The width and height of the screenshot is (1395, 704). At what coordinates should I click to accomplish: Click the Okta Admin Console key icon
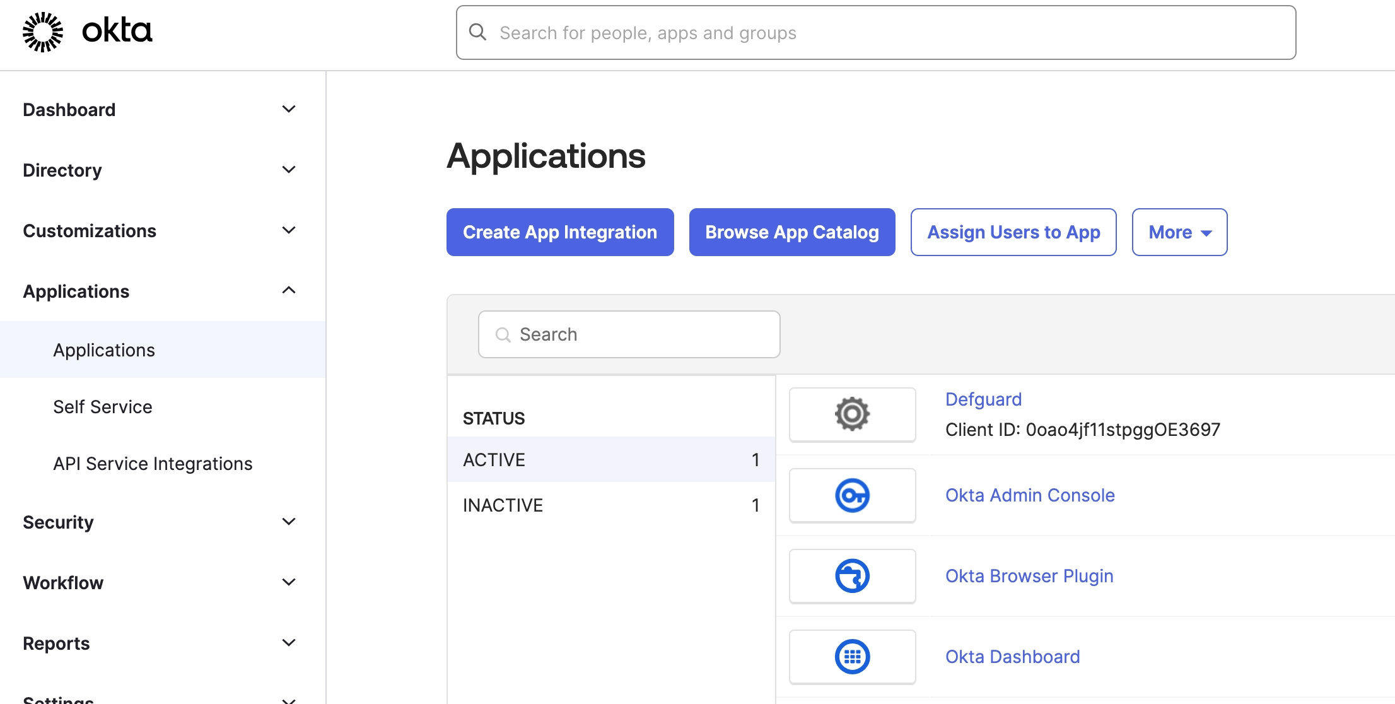click(x=852, y=495)
